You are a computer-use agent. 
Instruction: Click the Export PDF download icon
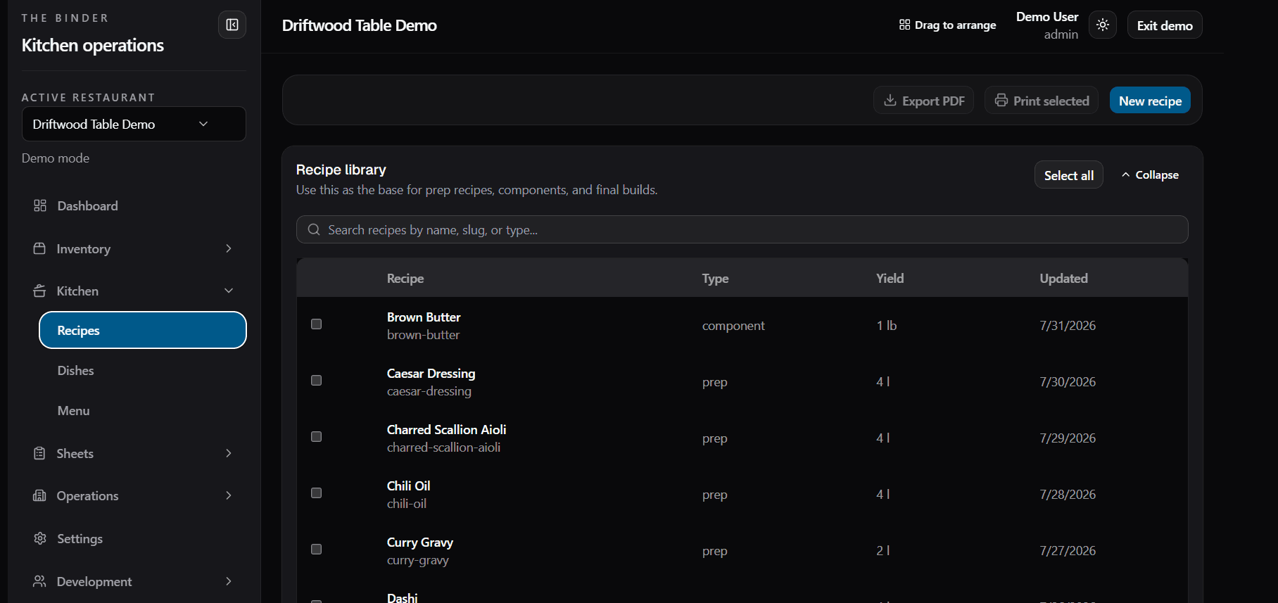[890, 101]
